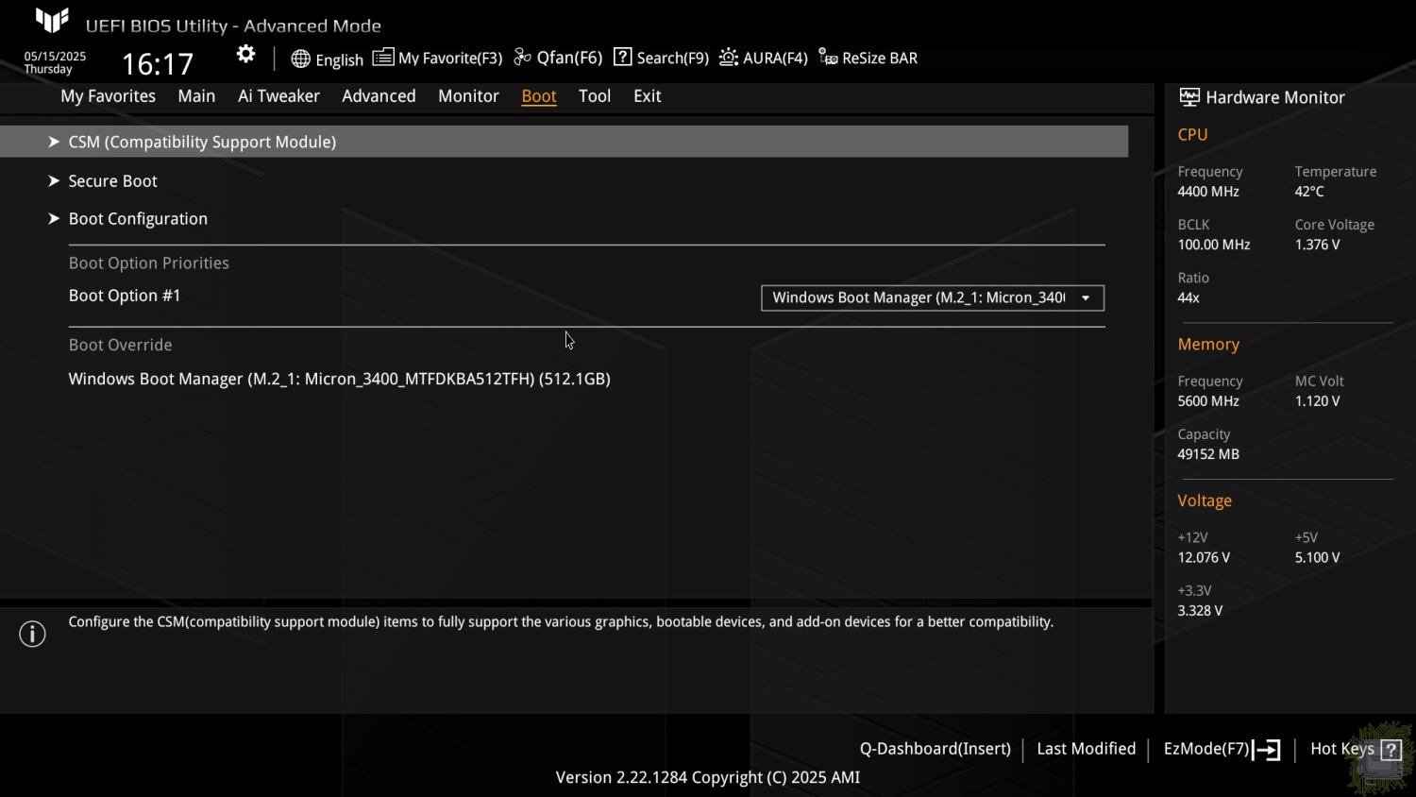Click the Boot Option #1 dropdown arrow
The height and width of the screenshot is (797, 1416).
click(x=1086, y=298)
